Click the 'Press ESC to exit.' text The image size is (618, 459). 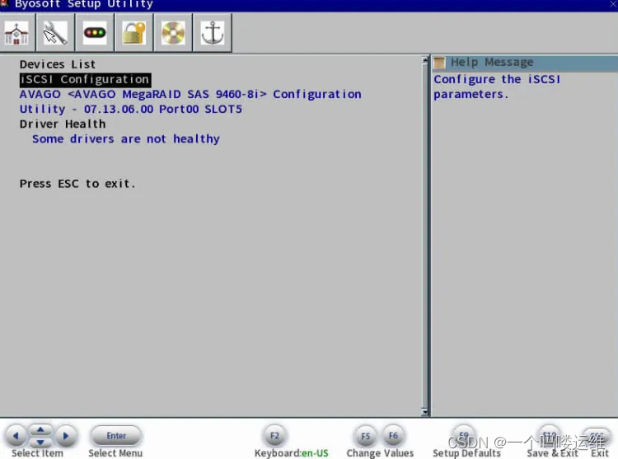(77, 184)
